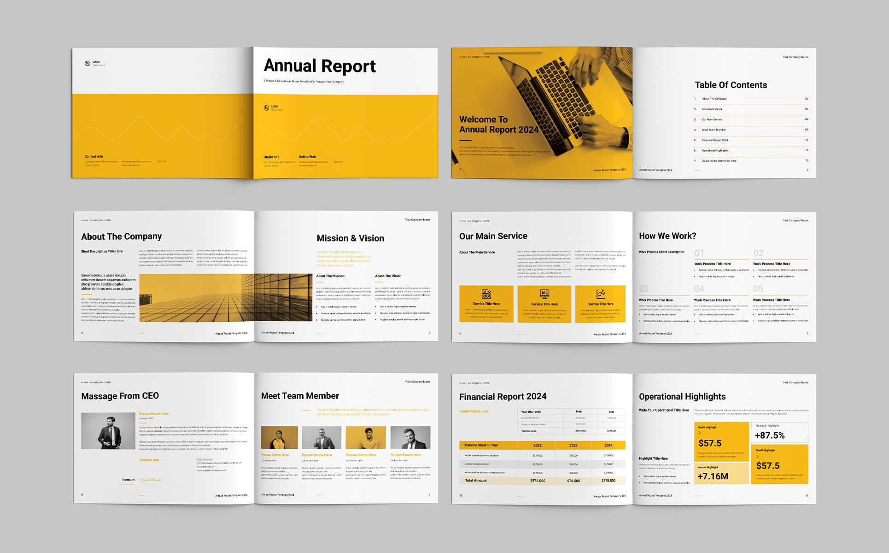Click the +87.5% Financial Highlight box
889x553 pixels.
(779, 433)
